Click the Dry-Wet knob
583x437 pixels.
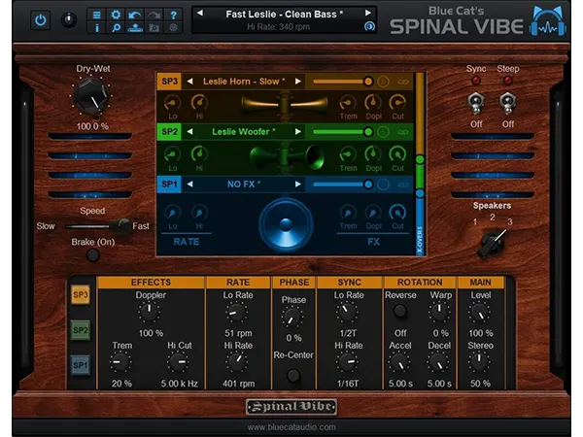(91, 96)
